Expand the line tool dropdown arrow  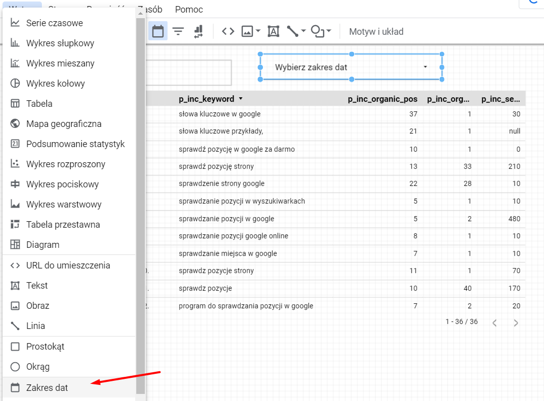pyautogui.click(x=304, y=31)
